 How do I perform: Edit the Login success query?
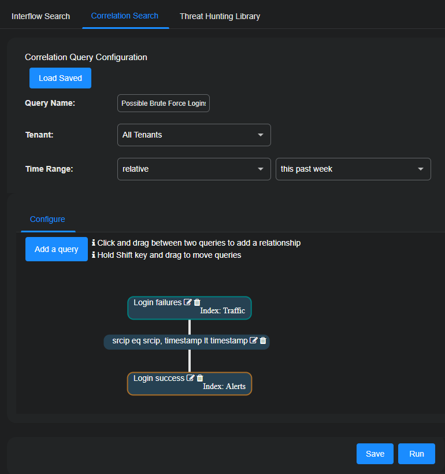(x=190, y=378)
